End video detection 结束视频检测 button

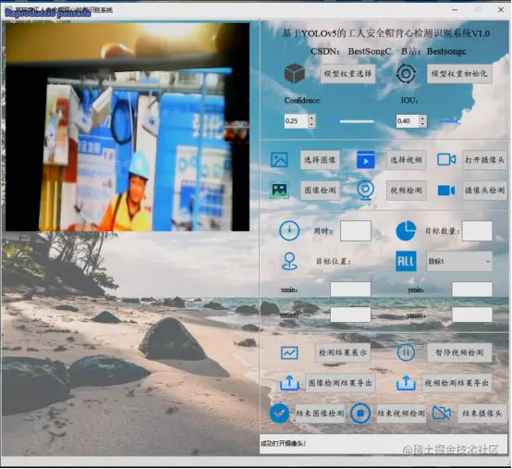[x=401, y=413]
